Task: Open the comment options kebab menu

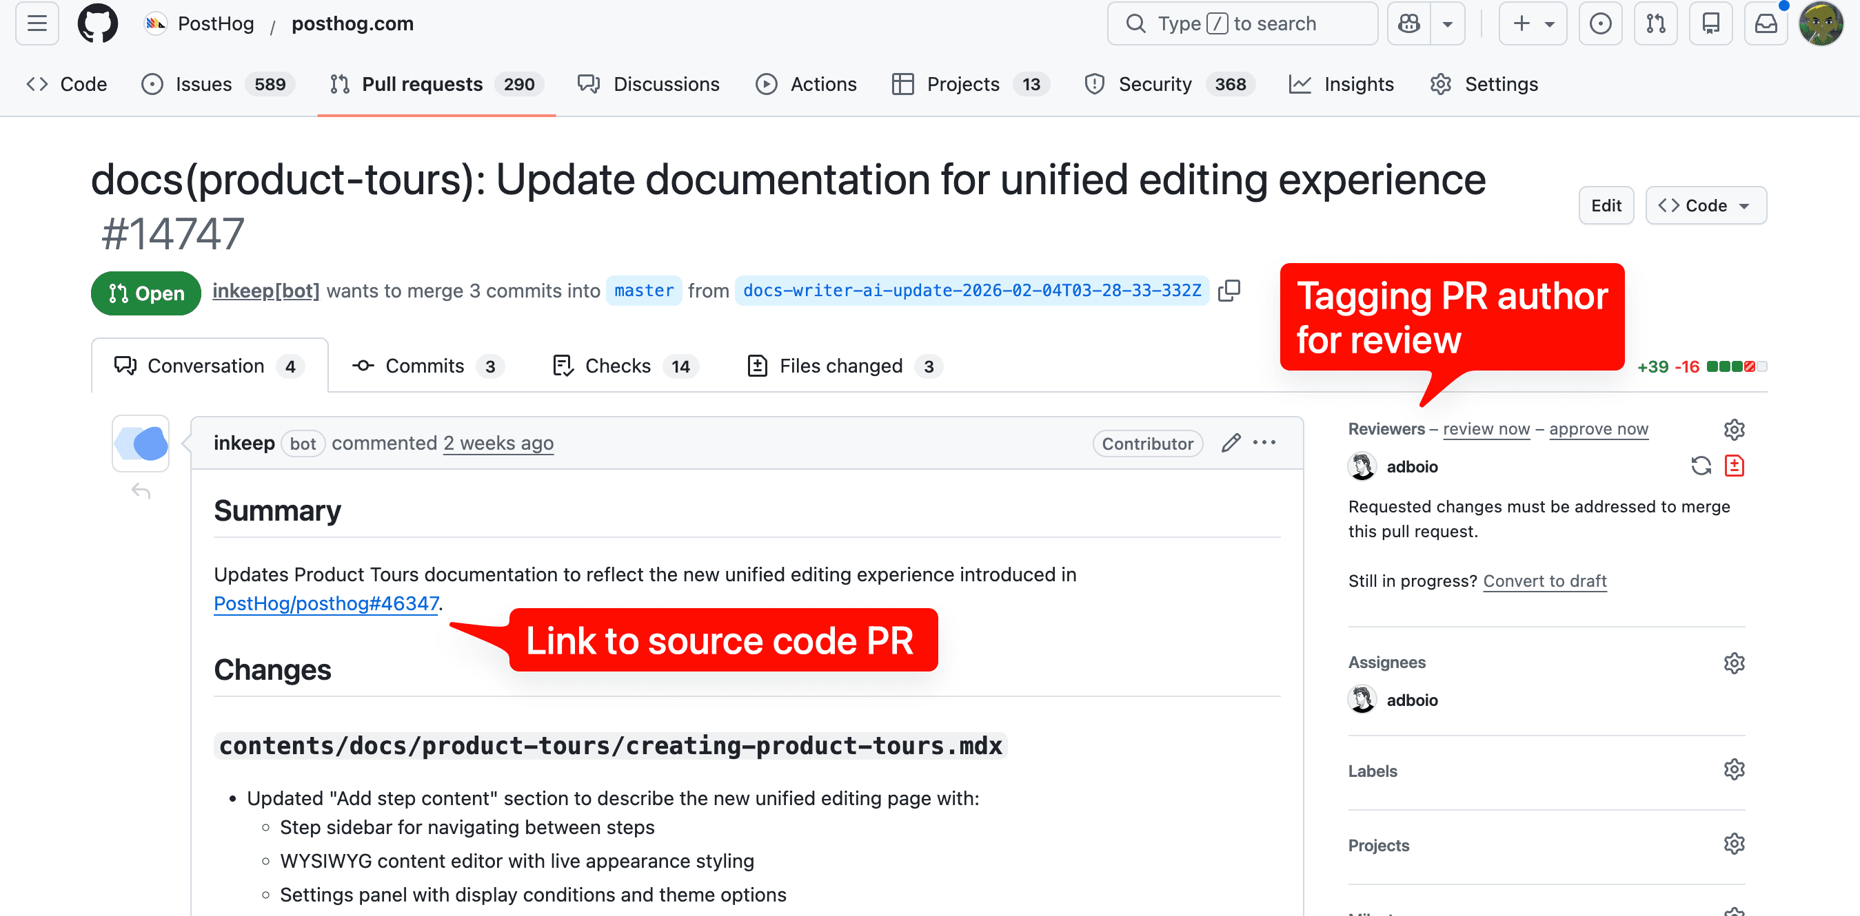Action: pos(1265,443)
